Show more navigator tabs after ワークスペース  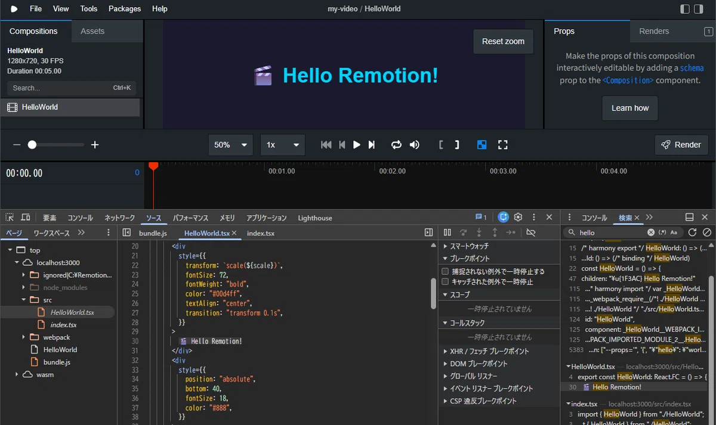(81, 232)
